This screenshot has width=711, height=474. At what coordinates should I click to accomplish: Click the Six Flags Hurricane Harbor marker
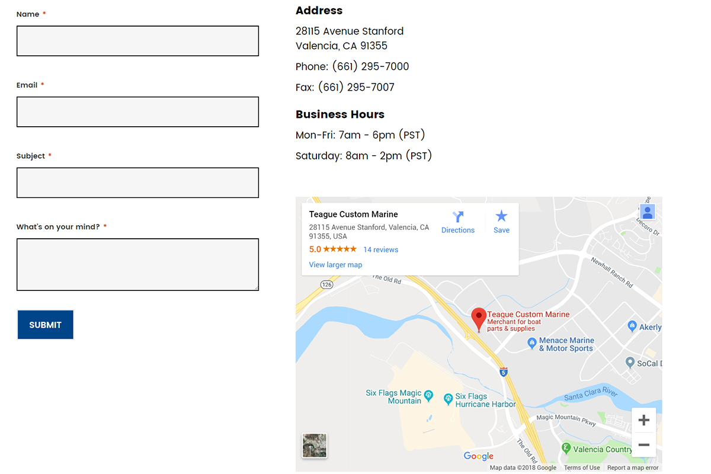(x=449, y=398)
